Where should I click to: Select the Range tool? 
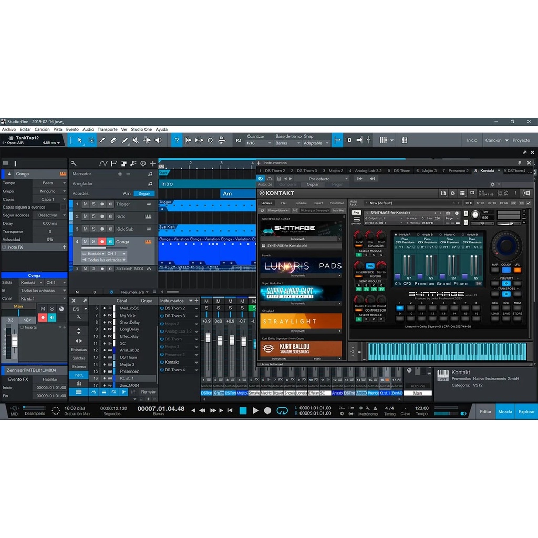click(x=91, y=140)
